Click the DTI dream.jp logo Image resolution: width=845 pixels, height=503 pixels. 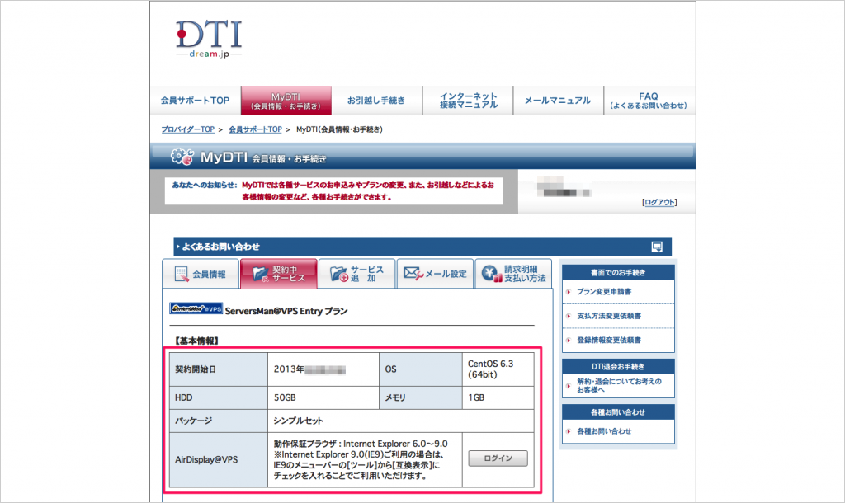209,39
